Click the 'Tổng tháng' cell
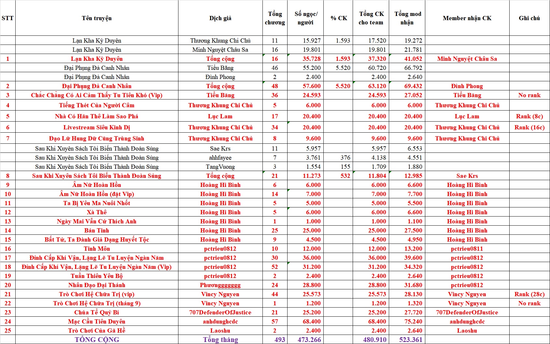Screen dimensions: 550x344 click(220, 340)
